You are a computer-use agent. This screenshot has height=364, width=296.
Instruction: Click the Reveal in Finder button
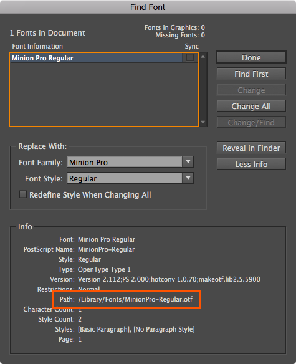(251, 148)
